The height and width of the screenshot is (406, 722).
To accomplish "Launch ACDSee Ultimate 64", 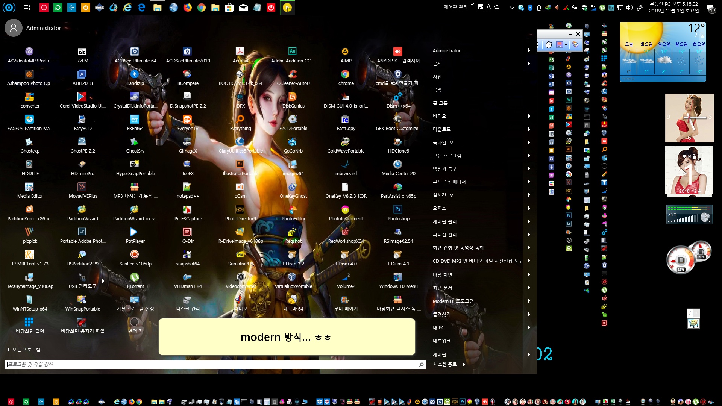I will 135,52.
